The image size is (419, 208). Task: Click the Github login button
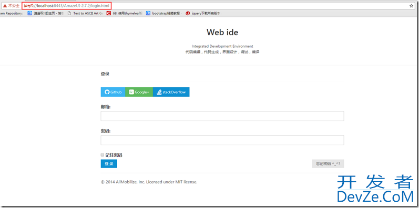pyautogui.click(x=113, y=92)
